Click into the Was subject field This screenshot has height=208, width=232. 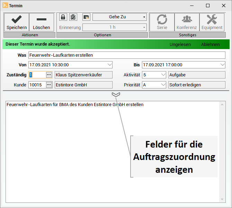127,55
